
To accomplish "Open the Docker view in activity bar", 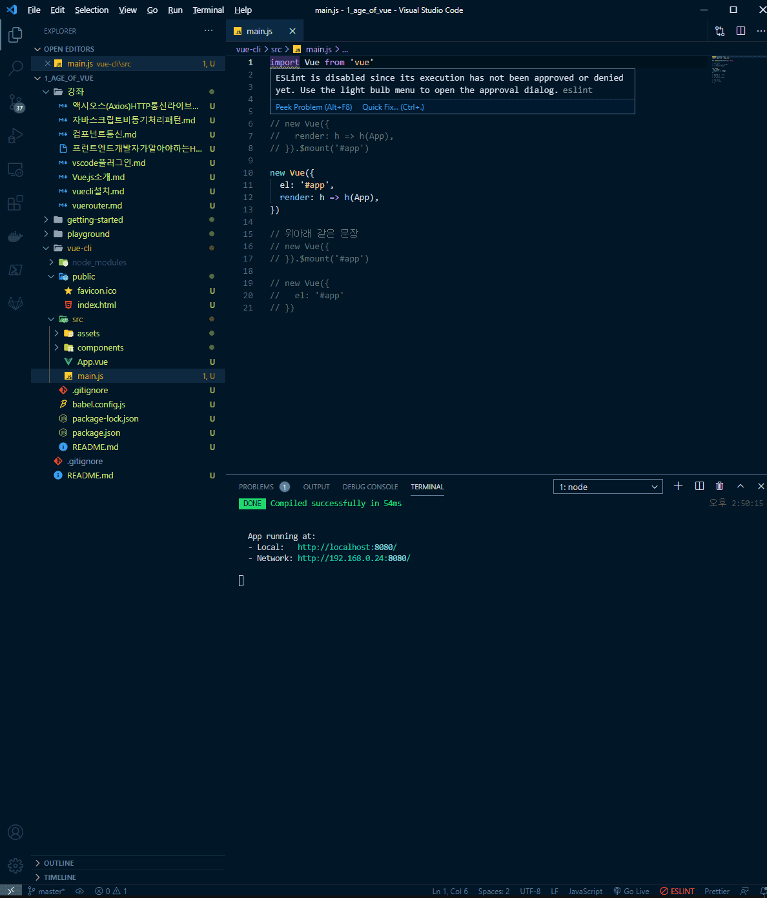I will (x=15, y=237).
